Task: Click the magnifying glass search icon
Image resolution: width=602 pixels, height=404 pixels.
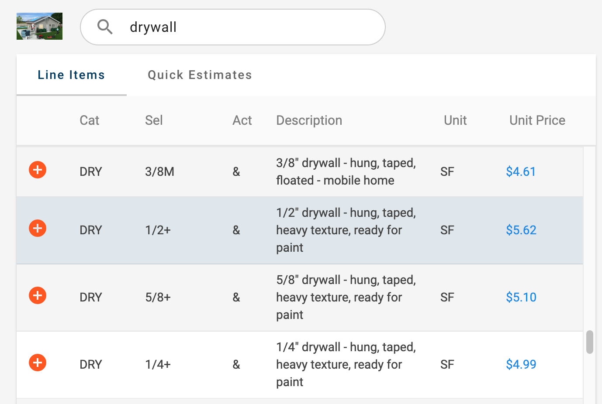Action: click(105, 27)
